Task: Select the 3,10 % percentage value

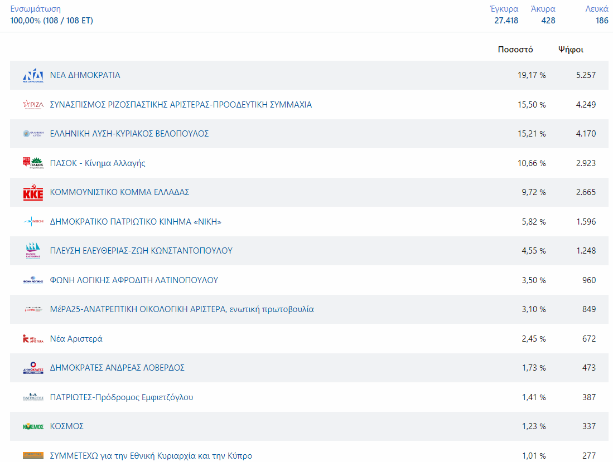Action: (534, 309)
